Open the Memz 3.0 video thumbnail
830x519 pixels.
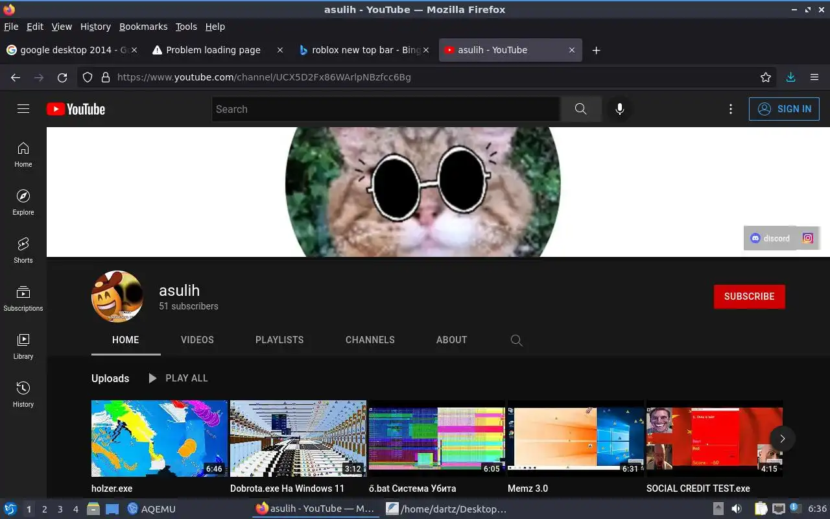576,439
